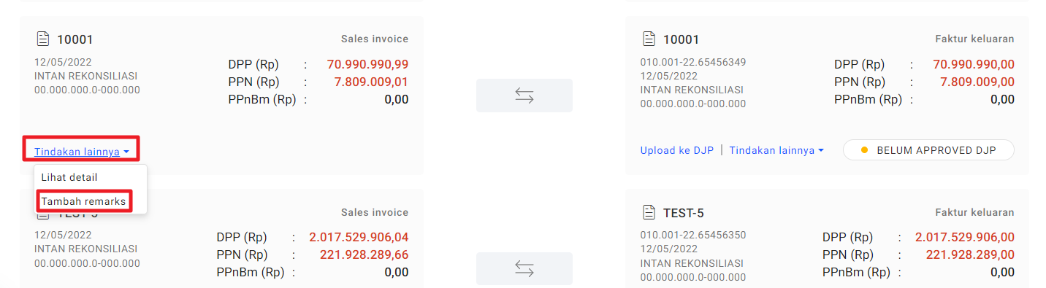Click PPN amount 221.928.289,00 on Faktur keluaran
The image size is (1046, 288).
pos(970,254)
